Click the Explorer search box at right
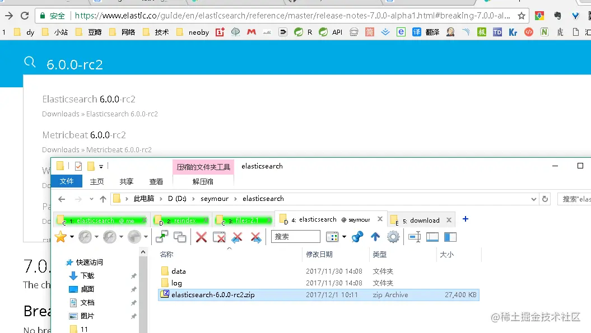This screenshot has height=333, width=591. coord(574,199)
